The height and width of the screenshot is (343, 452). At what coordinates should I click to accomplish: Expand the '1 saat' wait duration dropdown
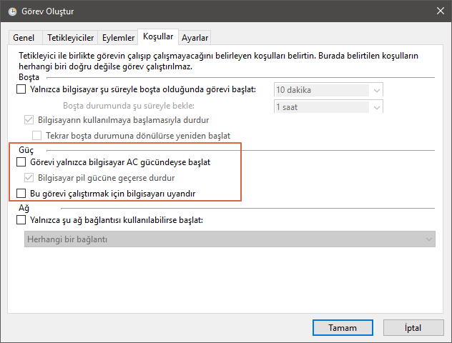328,107
